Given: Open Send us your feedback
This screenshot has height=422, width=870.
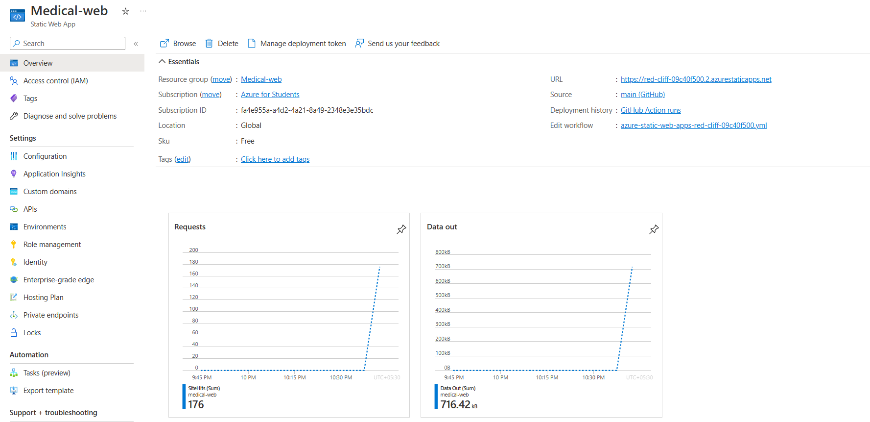Looking at the screenshot, I should click(x=398, y=44).
